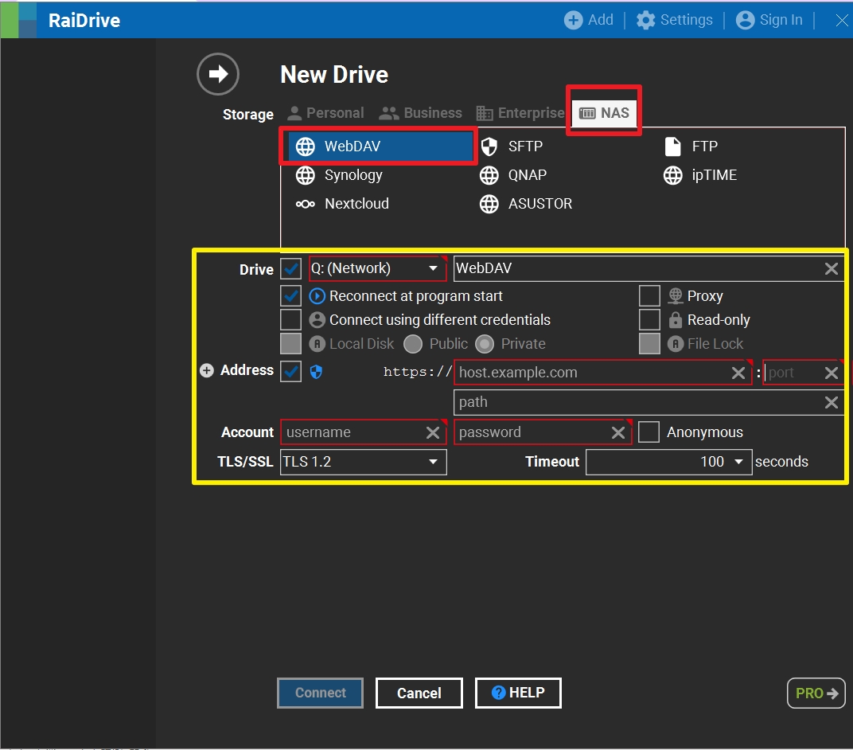Select the SFTP shield icon
The height and width of the screenshot is (750, 853).
point(489,146)
